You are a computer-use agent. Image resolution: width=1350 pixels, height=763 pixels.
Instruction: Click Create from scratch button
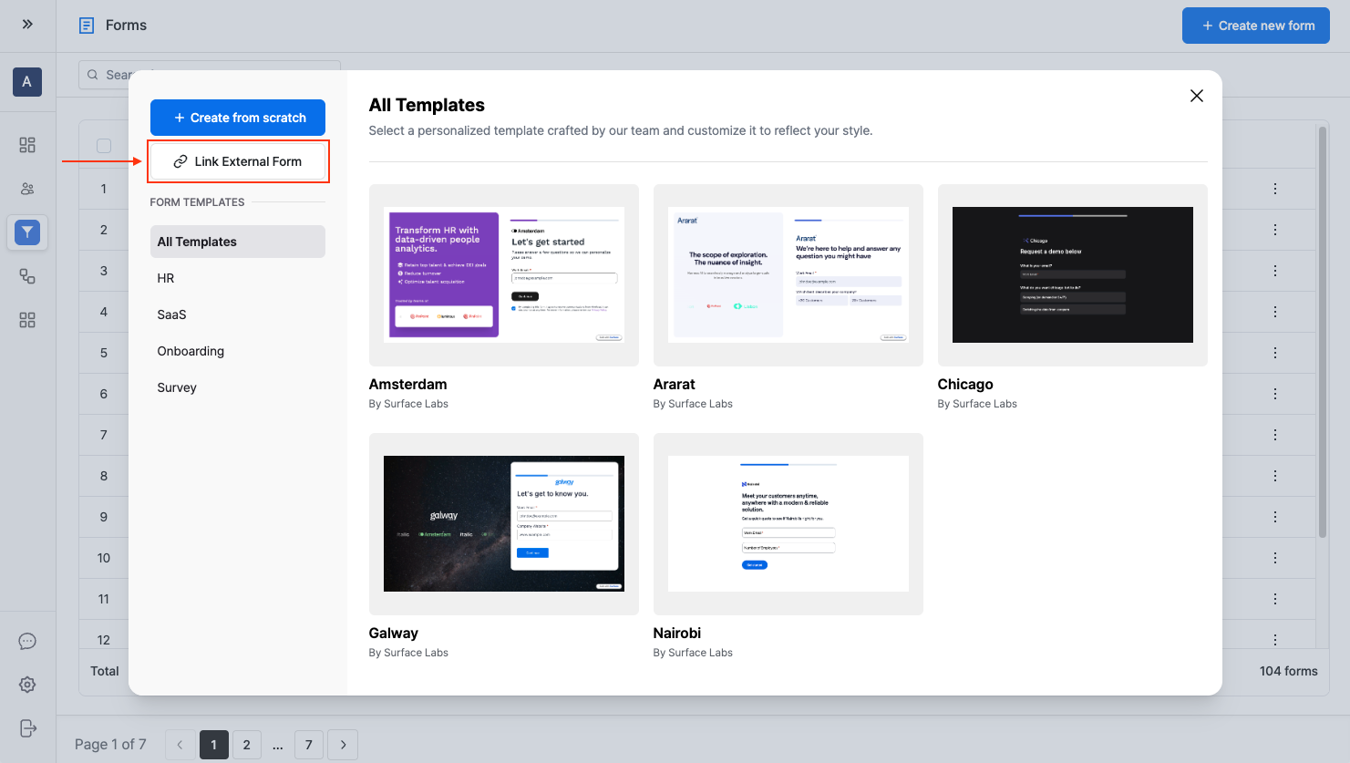coord(238,118)
